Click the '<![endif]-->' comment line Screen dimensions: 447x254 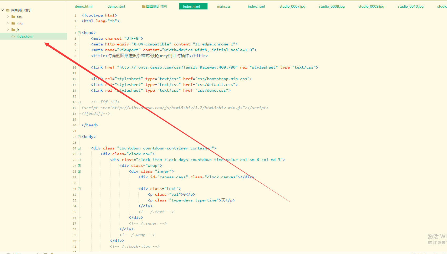pyautogui.click(x=96, y=113)
